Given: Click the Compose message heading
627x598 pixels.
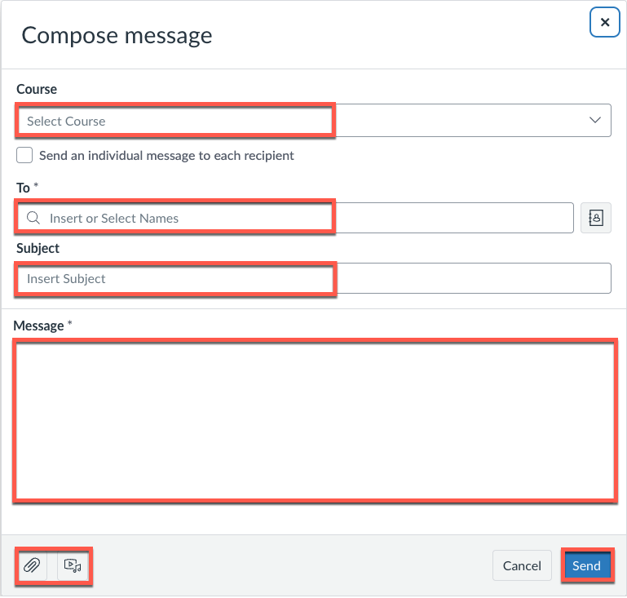Looking at the screenshot, I should click(x=117, y=35).
